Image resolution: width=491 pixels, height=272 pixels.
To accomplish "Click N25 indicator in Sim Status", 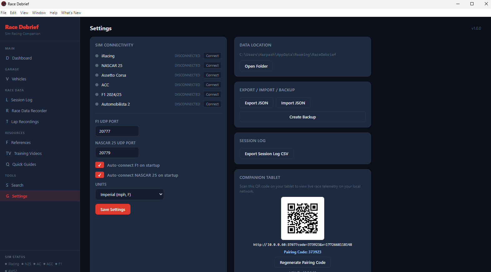I will 27,264.
